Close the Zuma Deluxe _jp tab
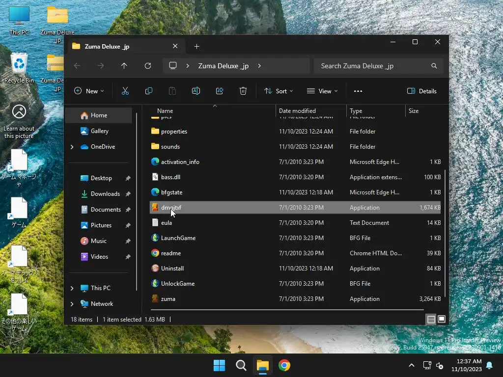The height and width of the screenshot is (377, 503). pyautogui.click(x=175, y=46)
